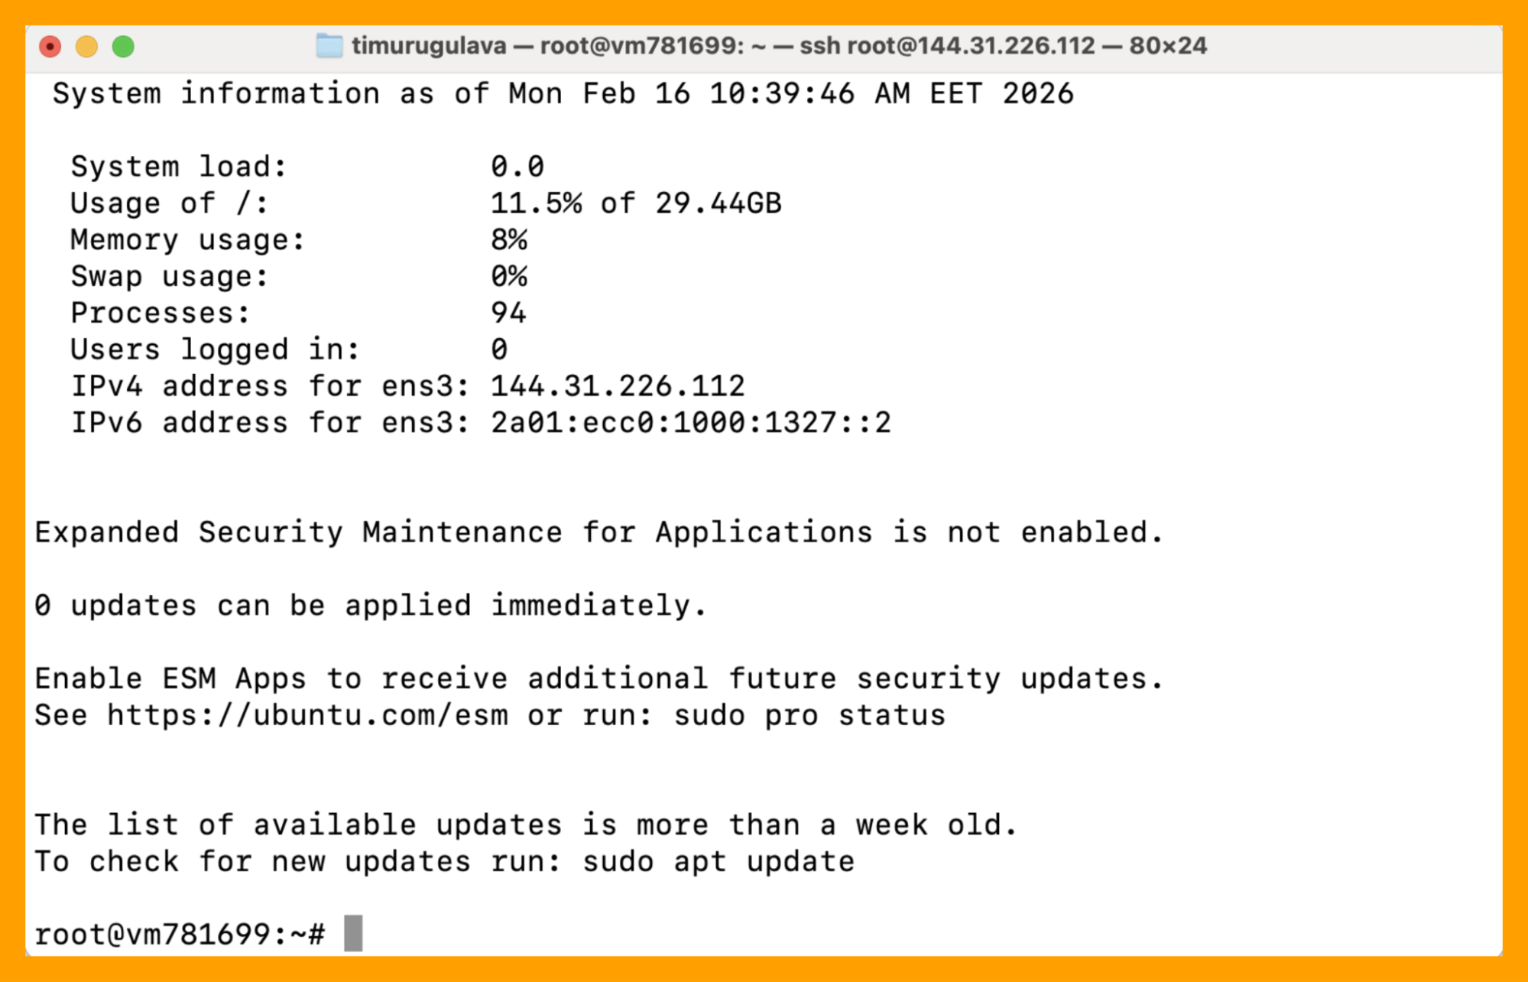Close the terminal window with red button
The height and width of the screenshot is (982, 1528).
point(50,47)
